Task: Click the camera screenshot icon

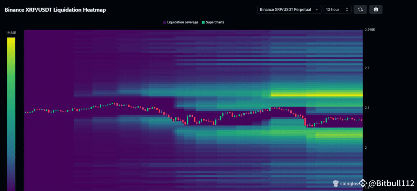Action: pos(376,9)
